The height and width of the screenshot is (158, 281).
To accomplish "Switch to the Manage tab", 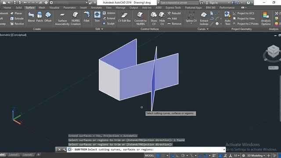I will coord(120,7).
